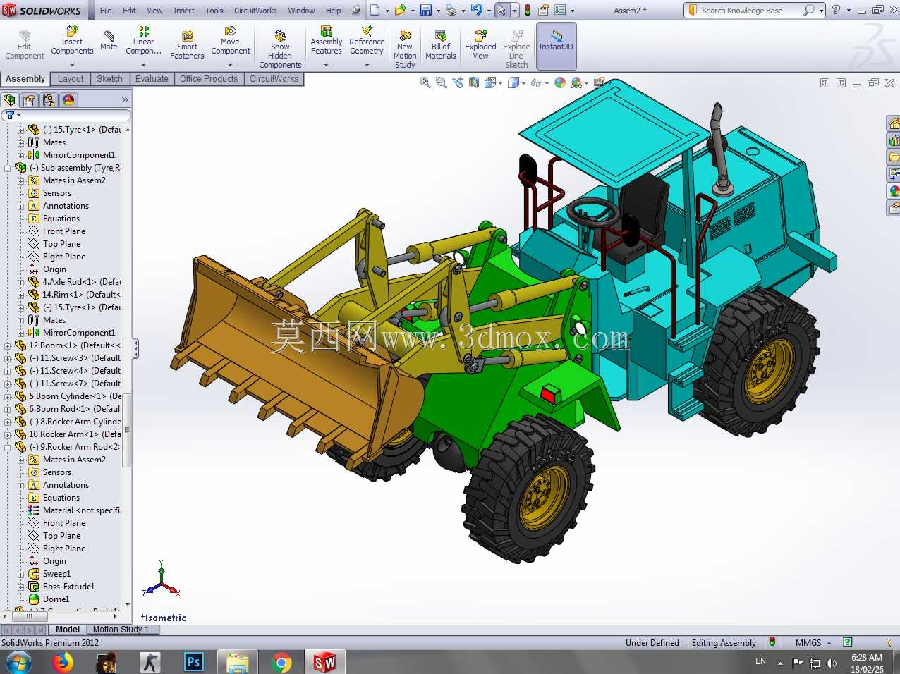This screenshot has width=900, height=674.
Task: Select Boss-Extrude1 feature
Action: pyautogui.click(x=68, y=587)
